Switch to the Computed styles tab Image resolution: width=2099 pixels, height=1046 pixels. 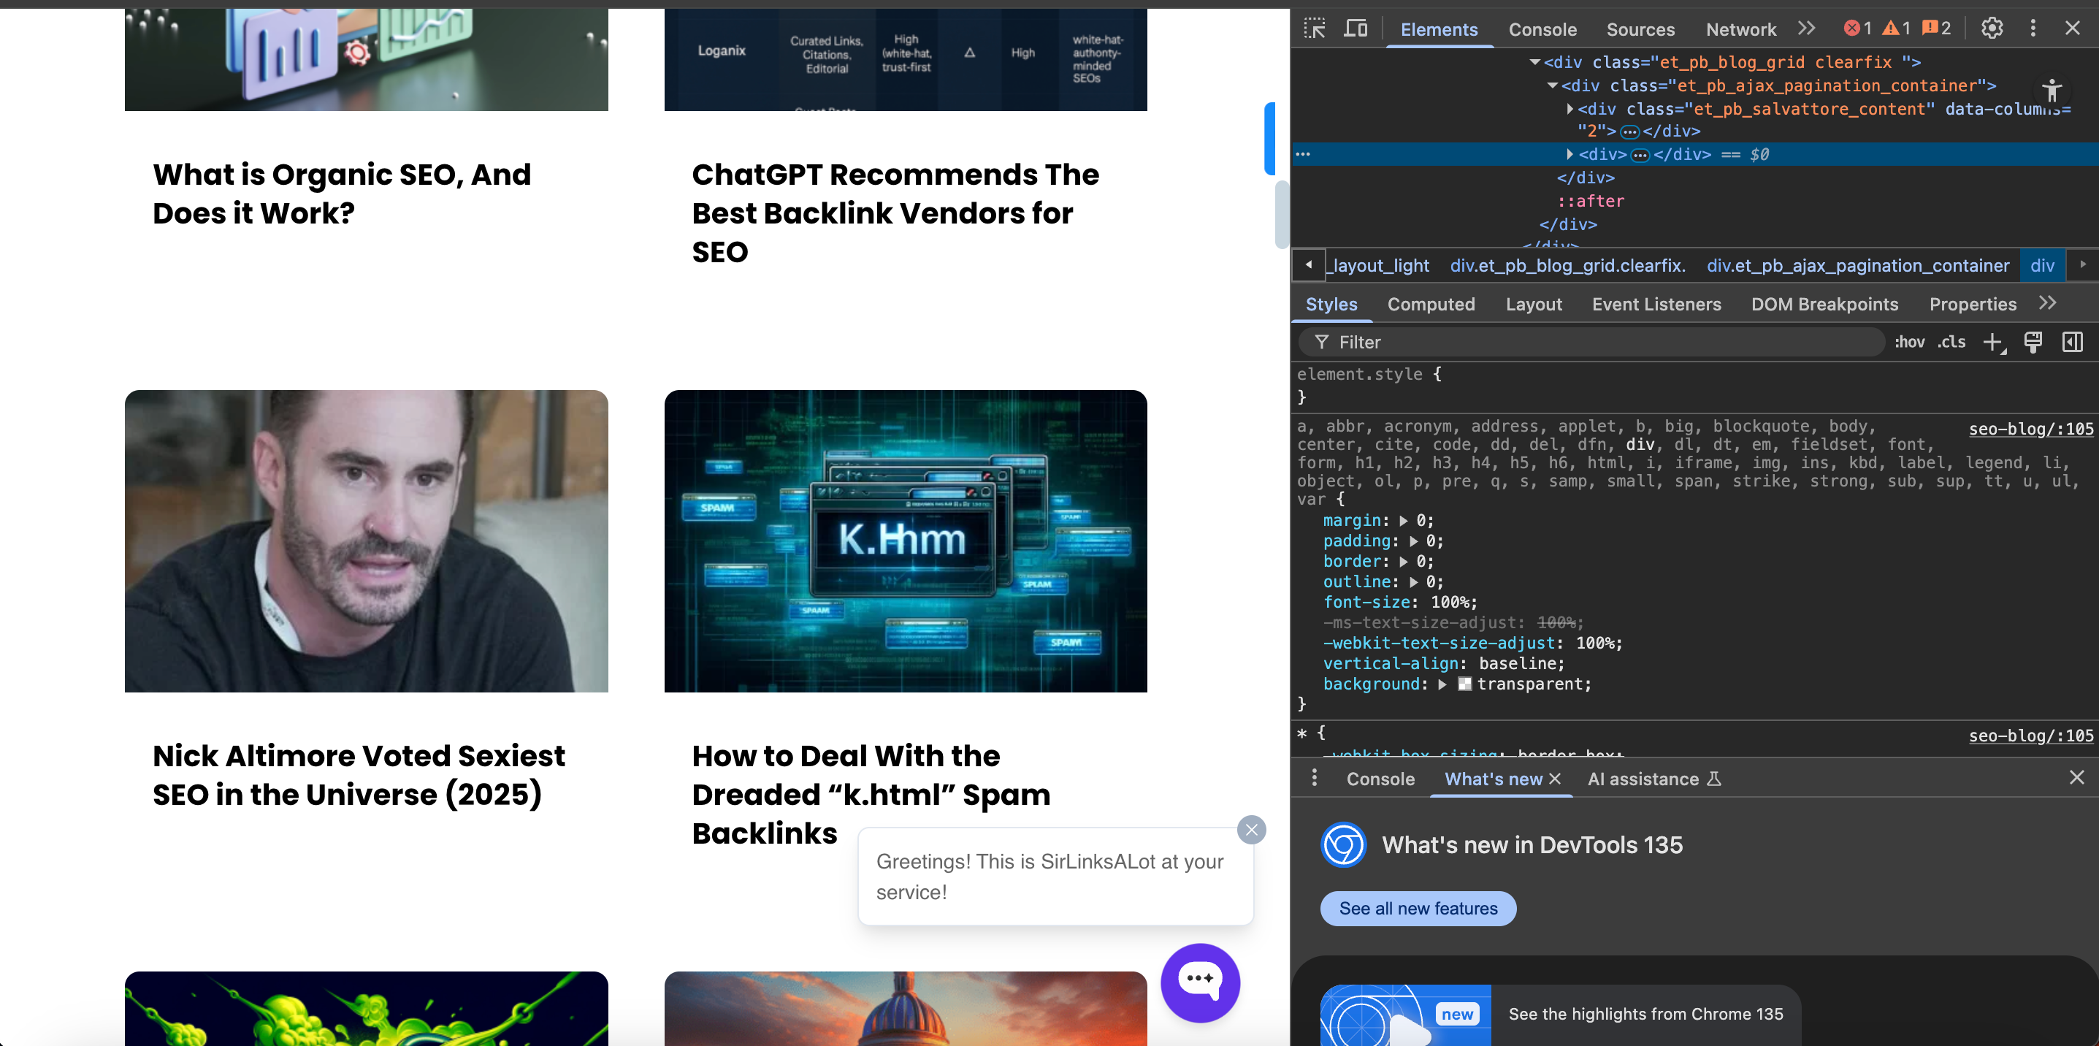pyautogui.click(x=1431, y=304)
